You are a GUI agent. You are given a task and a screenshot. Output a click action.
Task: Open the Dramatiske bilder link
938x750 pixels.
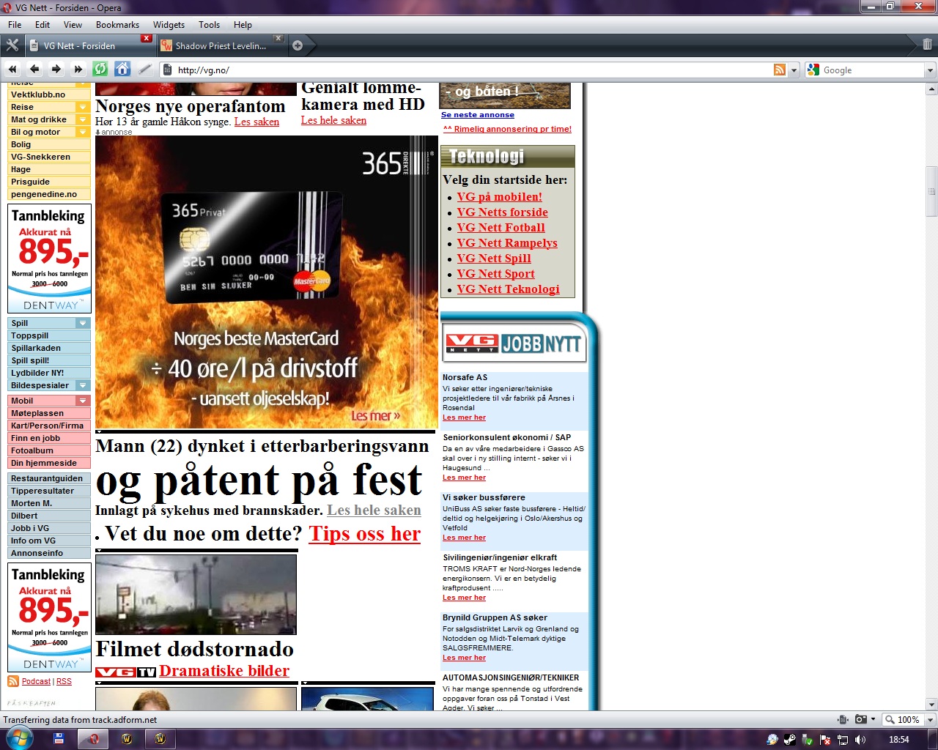(224, 671)
